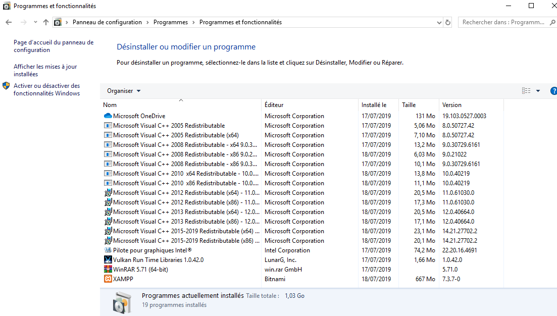Click icon of Visual C++ 2013 Redistributable (x64)

tap(108, 212)
